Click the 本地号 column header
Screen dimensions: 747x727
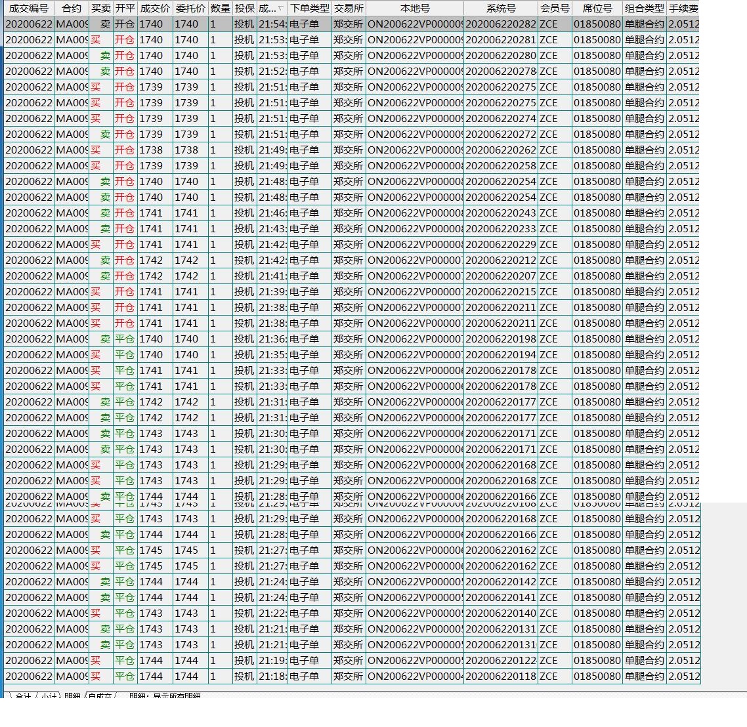[x=415, y=8]
